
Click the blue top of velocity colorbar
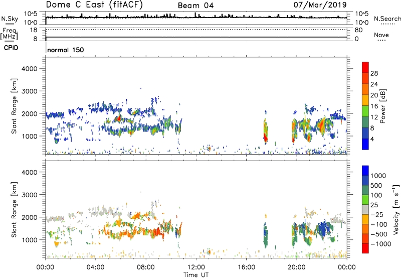(x=365, y=171)
